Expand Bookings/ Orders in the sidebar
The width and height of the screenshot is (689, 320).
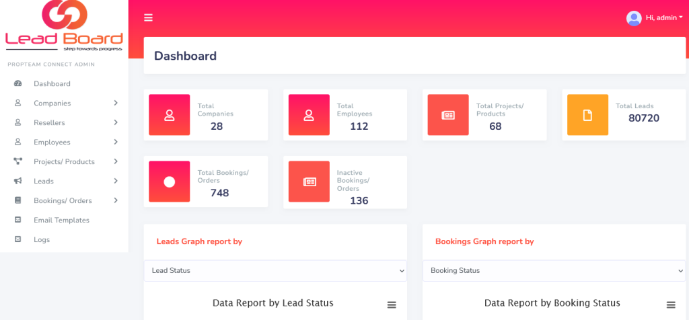[x=64, y=201]
